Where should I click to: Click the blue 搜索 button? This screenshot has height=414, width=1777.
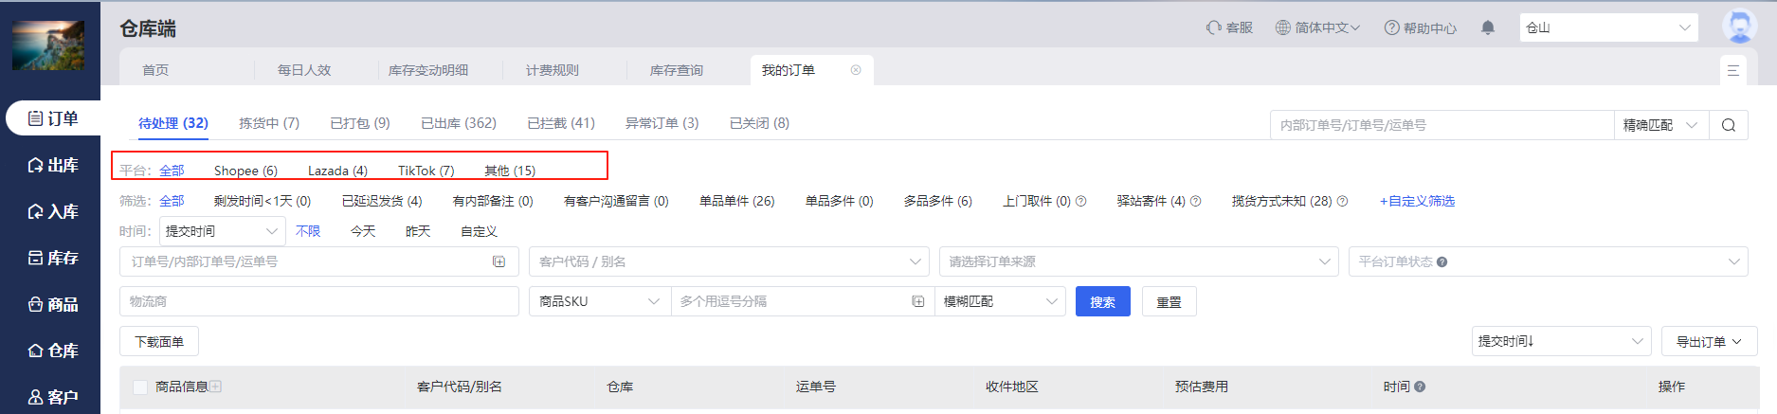(1102, 301)
